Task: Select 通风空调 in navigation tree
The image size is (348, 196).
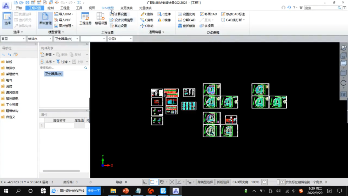Action: (12, 92)
